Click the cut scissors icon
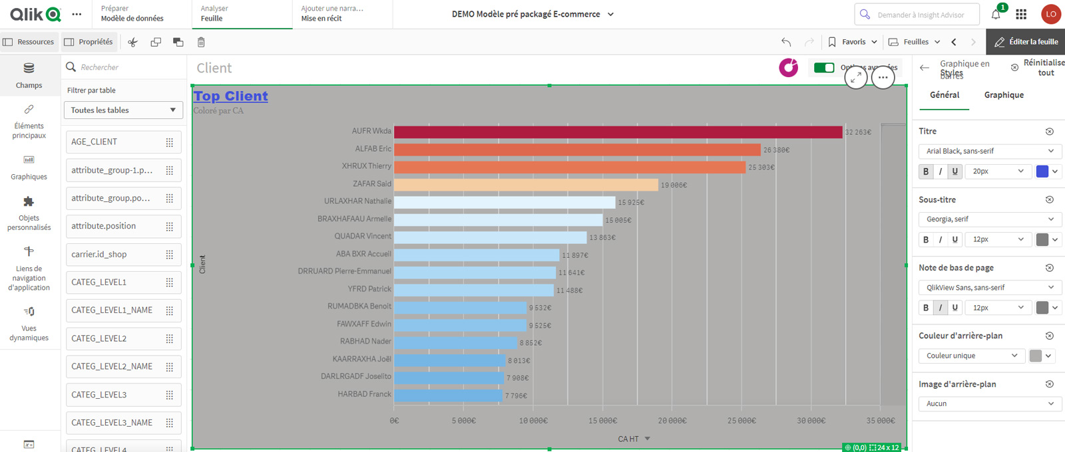This screenshot has height=452, width=1065. [133, 42]
